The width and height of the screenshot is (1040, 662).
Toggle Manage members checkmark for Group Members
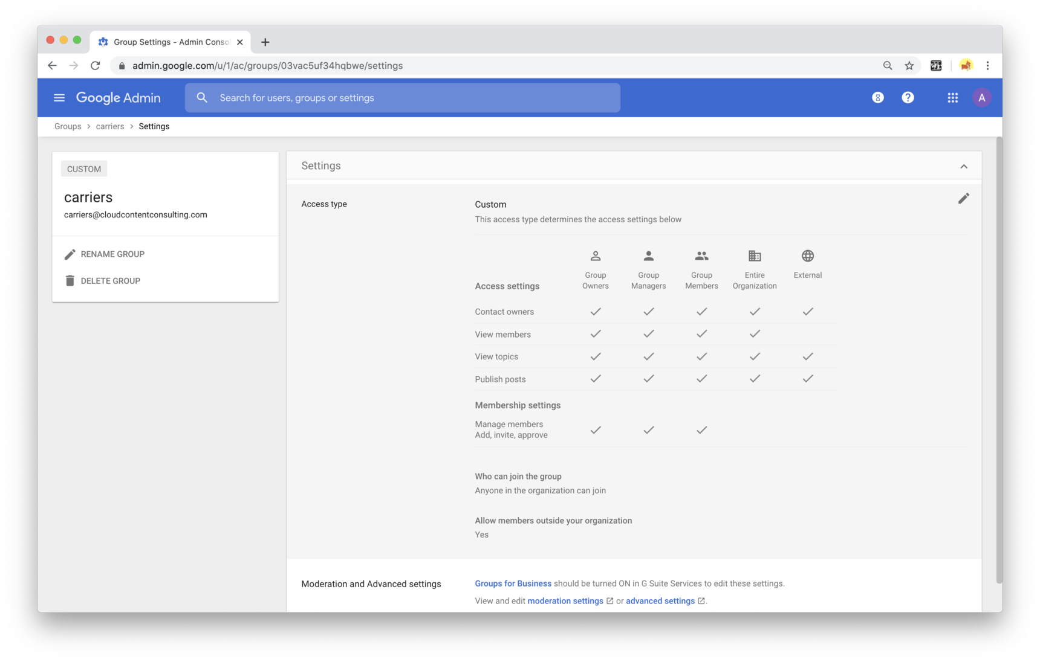(701, 430)
